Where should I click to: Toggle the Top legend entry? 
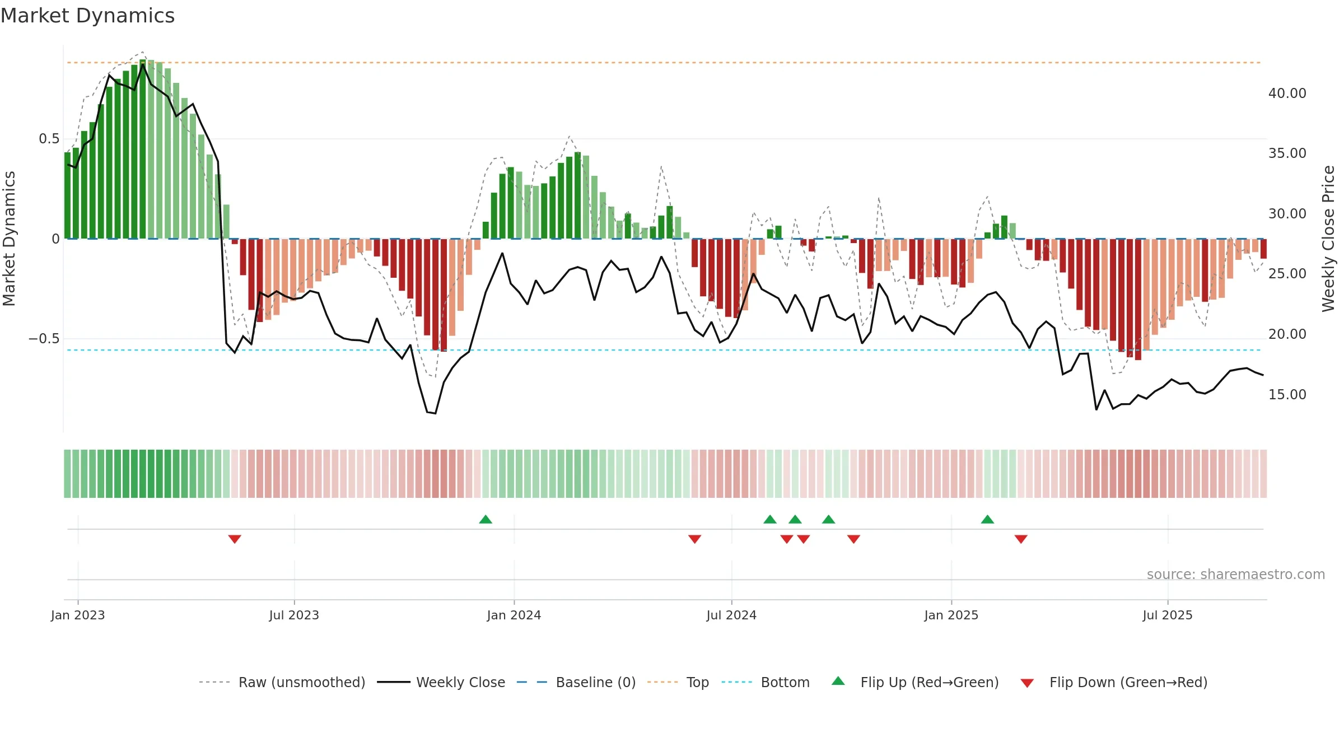(678, 682)
